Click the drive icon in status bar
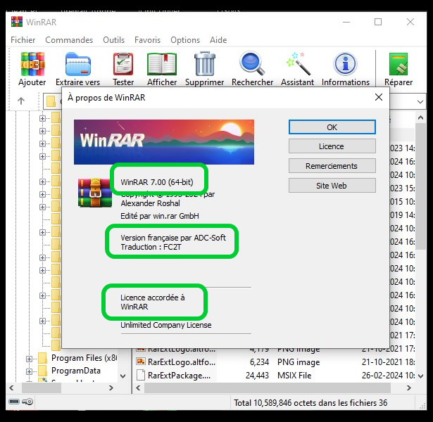This screenshot has height=422, width=433. 14,402
